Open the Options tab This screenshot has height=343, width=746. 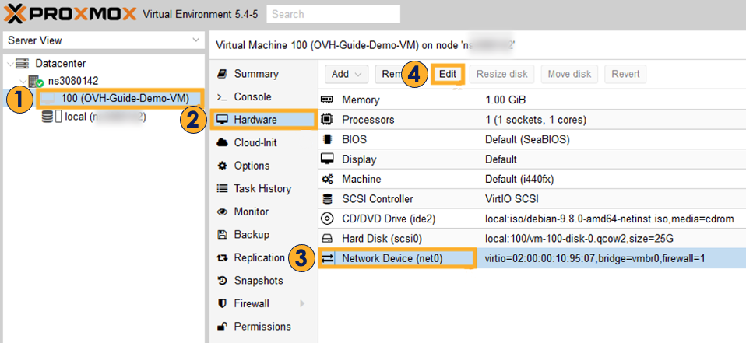tap(263, 166)
